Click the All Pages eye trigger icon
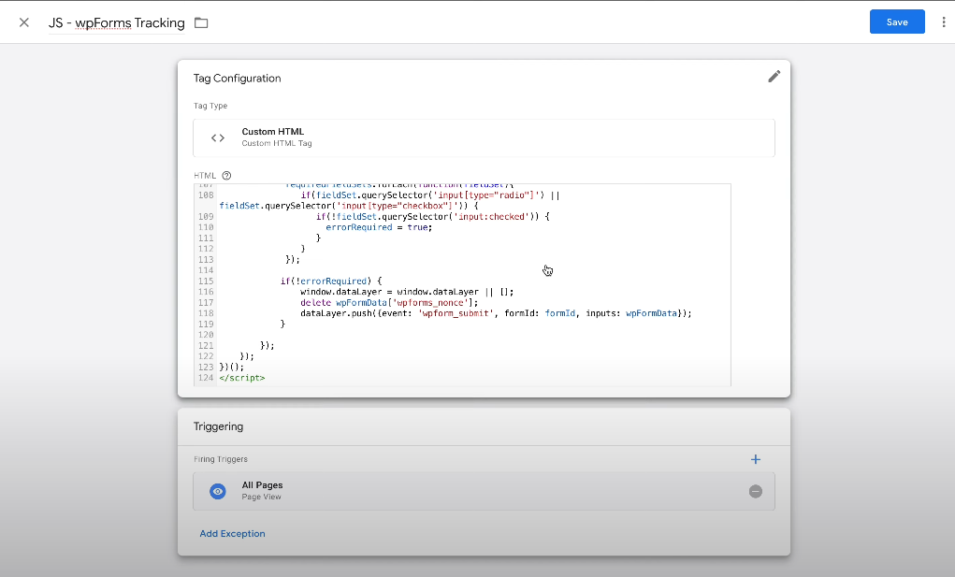The image size is (955, 577). coord(217,491)
